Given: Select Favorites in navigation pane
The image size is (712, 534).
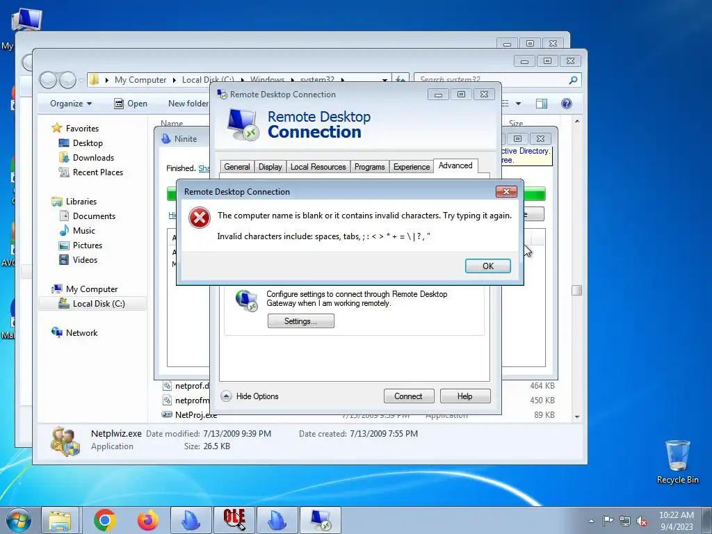Looking at the screenshot, I should pyautogui.click(x=82, y=129).
